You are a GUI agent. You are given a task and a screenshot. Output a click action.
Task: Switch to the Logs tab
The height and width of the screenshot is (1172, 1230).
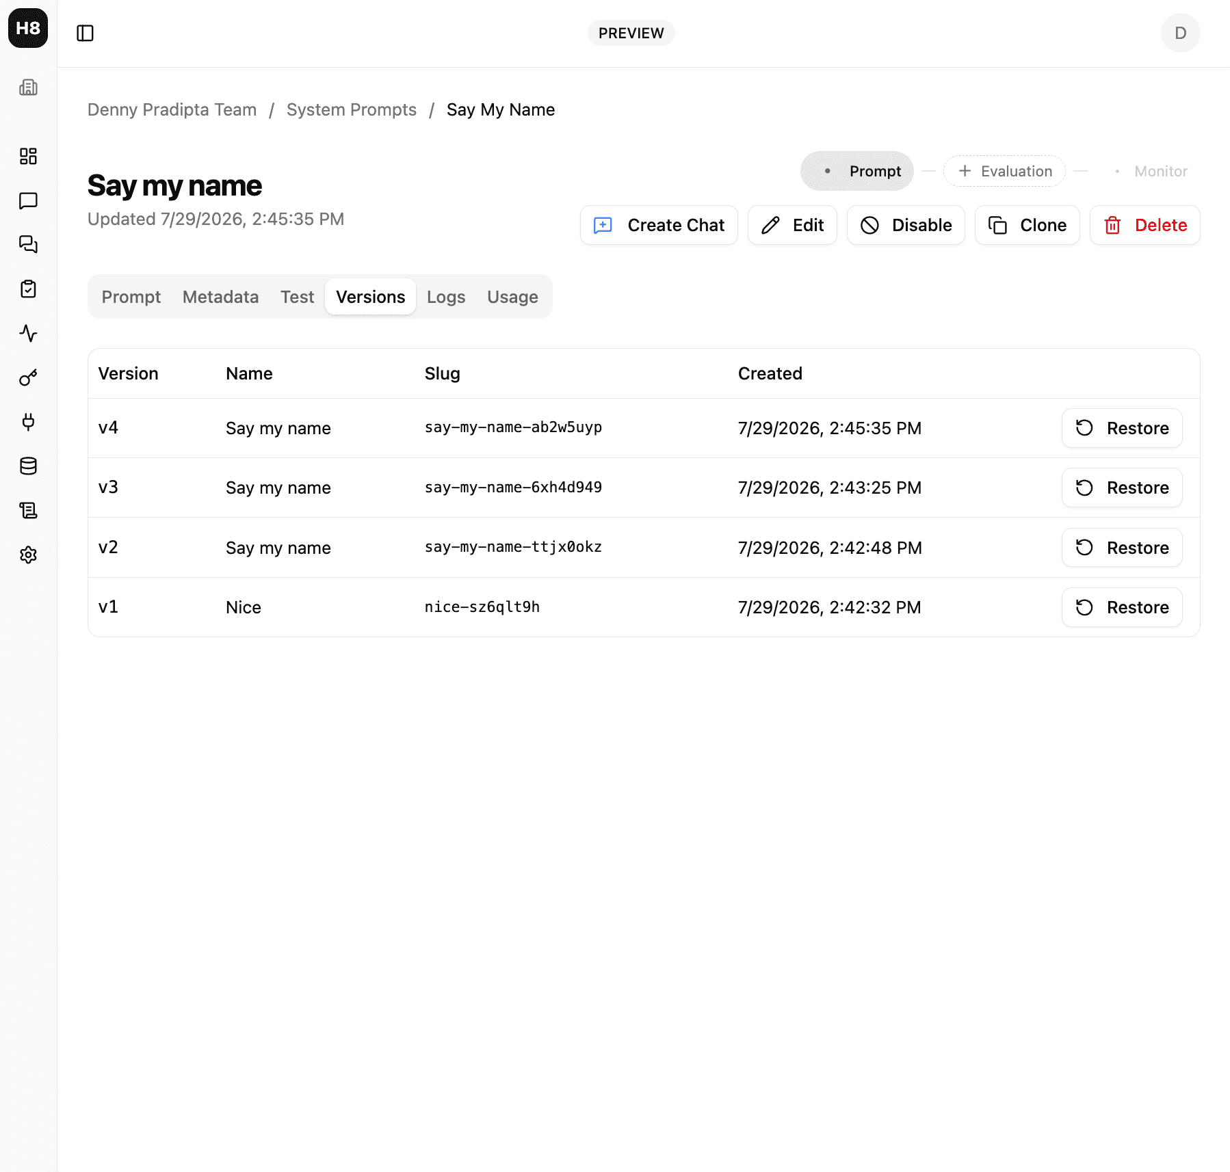pyautogui.click(x=446, y=297)
